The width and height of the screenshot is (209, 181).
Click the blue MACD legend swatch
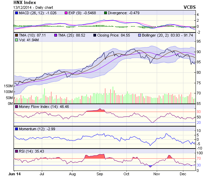pos(17,13)
